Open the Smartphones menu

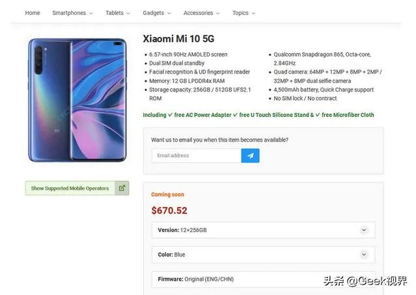[72, 13]
